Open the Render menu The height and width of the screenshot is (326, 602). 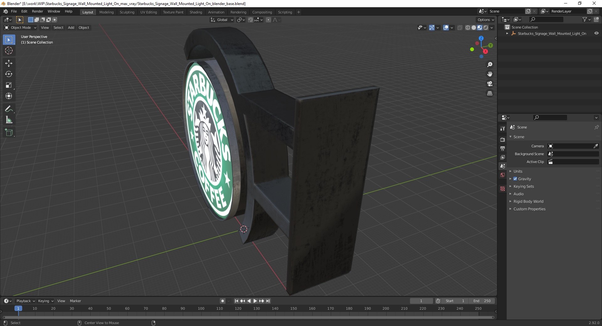point(37,11)
